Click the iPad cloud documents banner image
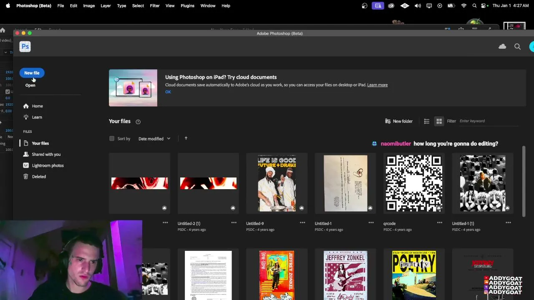The image size is (534, 300). pos(133,88)
